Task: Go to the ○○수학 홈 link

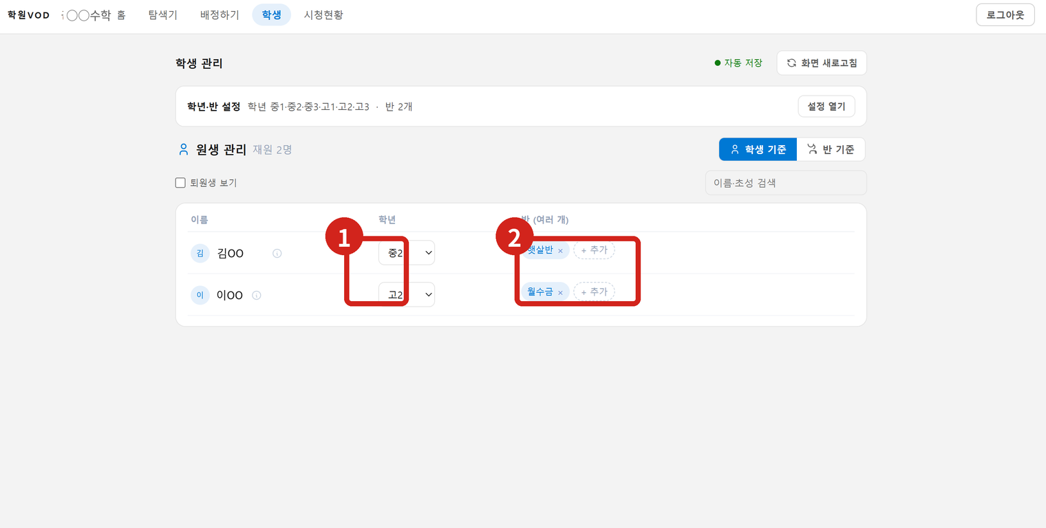Action: [x=94, y=15]
